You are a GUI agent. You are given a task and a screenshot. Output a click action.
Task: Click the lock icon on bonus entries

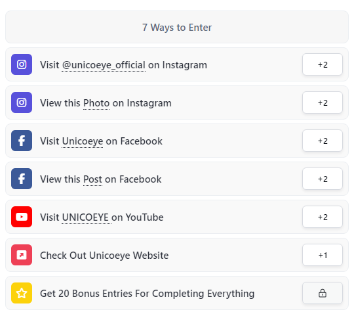click(x=323, y=293)
